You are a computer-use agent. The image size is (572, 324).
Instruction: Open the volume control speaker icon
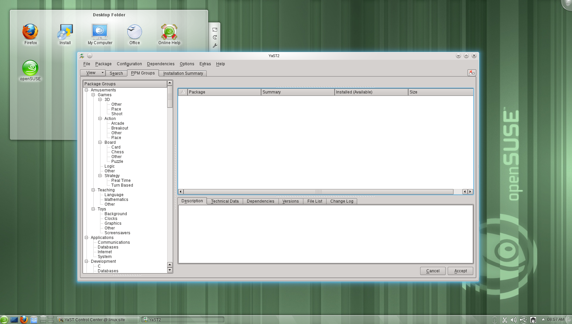point(513,320)
